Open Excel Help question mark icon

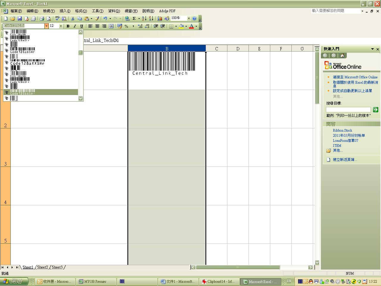(x=194, y=18)
